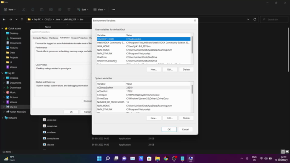This screenshot has width=290, height=163.
Task: Click the Variable column header in user variables
Action: pyautogui.click(x=111, y=35)
